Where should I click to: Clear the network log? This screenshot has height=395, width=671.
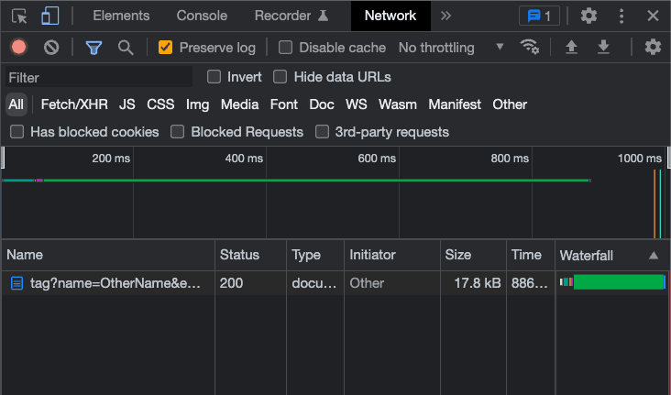(51, 48)
